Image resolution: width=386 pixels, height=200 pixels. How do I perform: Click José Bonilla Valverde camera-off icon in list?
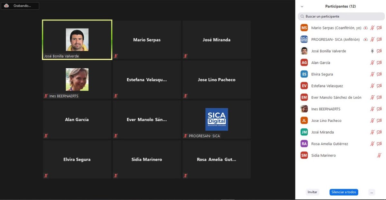[x=379, y=51]
